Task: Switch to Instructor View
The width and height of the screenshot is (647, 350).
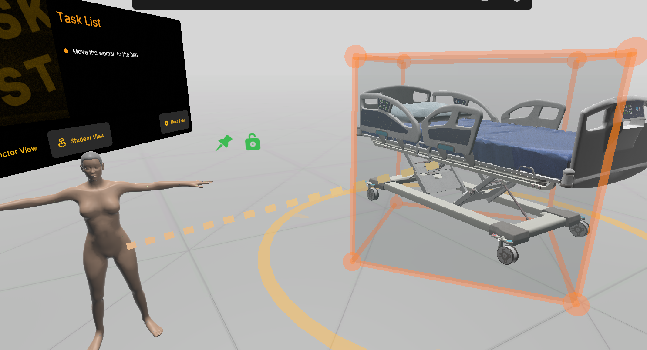Action: [17, 152]
